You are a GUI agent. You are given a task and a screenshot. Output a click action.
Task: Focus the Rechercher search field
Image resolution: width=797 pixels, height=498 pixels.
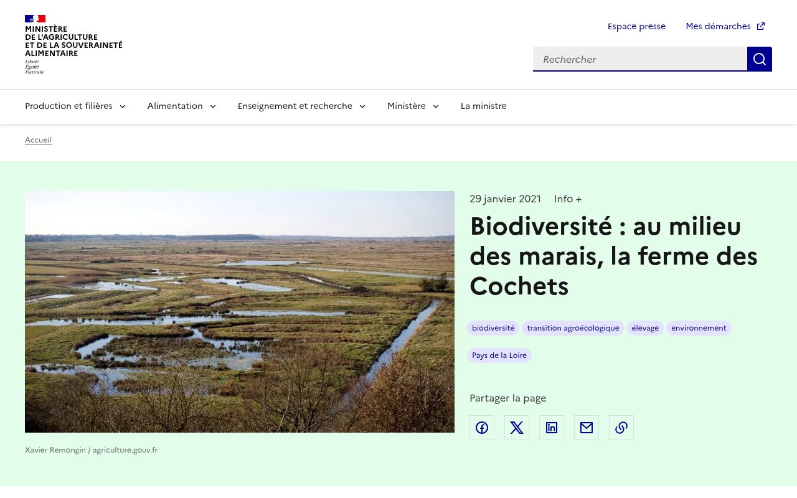(640, 59)
